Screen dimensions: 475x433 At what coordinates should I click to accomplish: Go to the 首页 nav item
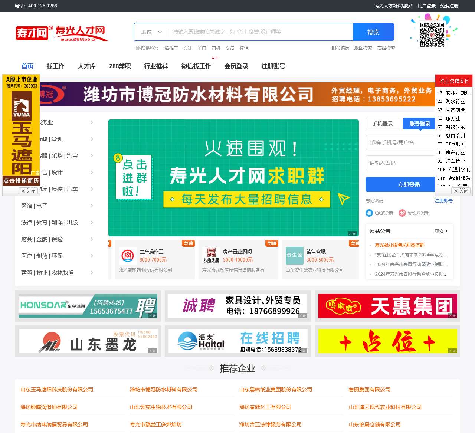pyautogui.click(x=27, y=66)
